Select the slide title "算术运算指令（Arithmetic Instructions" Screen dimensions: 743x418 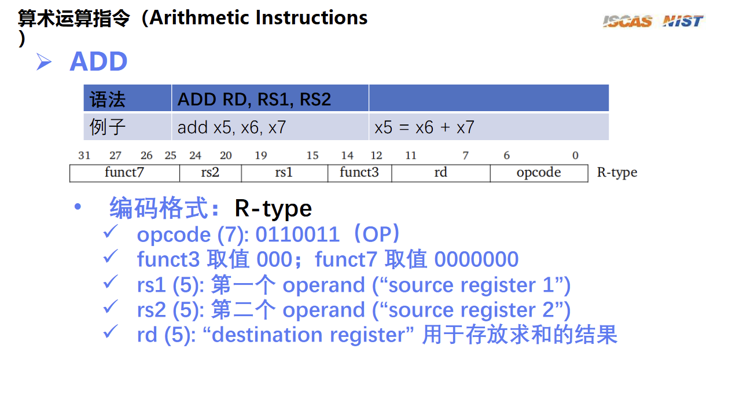coord(193,18)
